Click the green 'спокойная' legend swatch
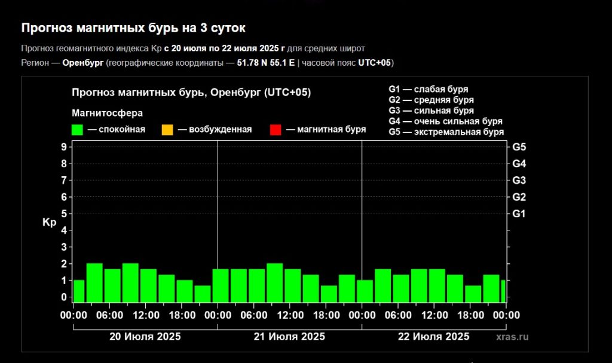The height and width of the screenshot is (363, 612). click(76, 130)
